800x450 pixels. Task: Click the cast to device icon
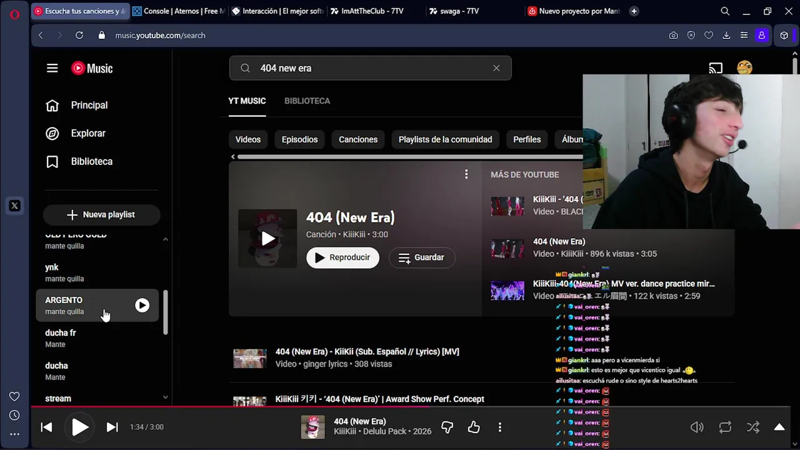coord(716,68)
